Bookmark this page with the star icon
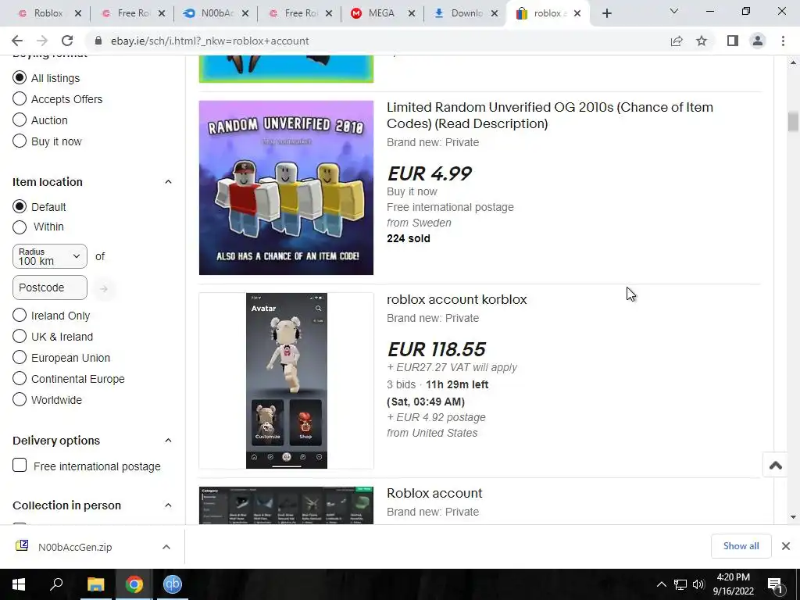Image resolution: width=800 pixels, height=600 pixels. (702, 41)
